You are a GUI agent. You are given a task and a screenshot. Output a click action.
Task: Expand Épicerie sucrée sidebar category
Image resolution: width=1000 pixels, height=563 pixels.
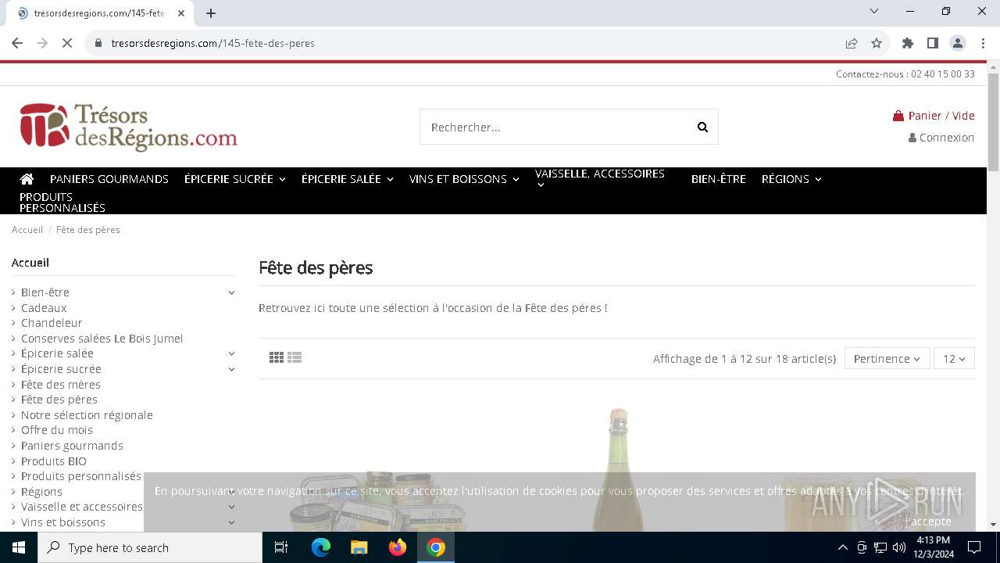[x=231, y=369]
